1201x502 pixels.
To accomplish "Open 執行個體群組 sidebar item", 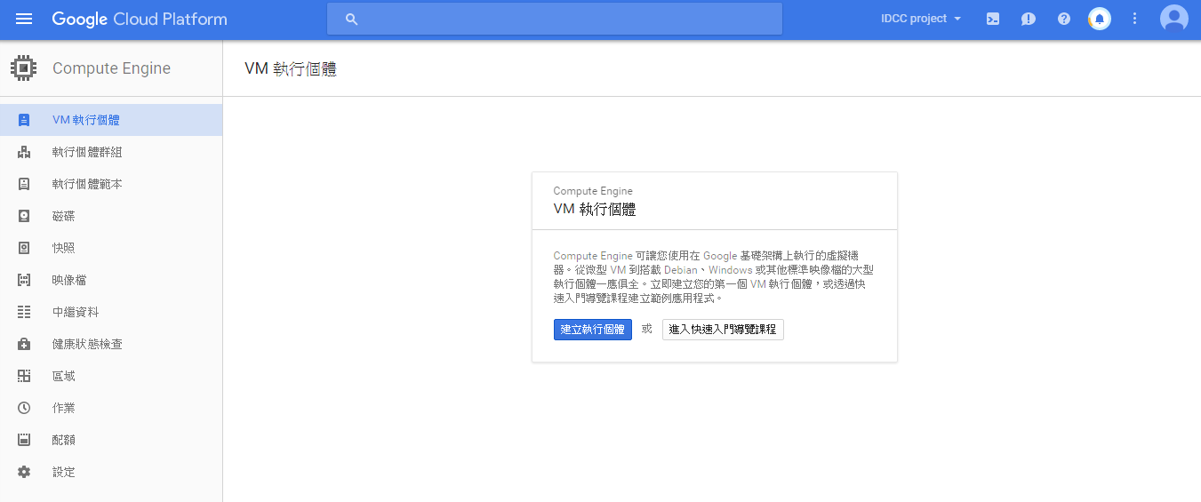I will pos(111,152).
